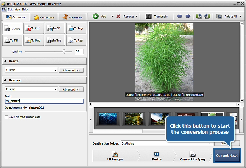Go to previous image with left arrow
The height and width of the screenshot is (168, 246).
179,16
